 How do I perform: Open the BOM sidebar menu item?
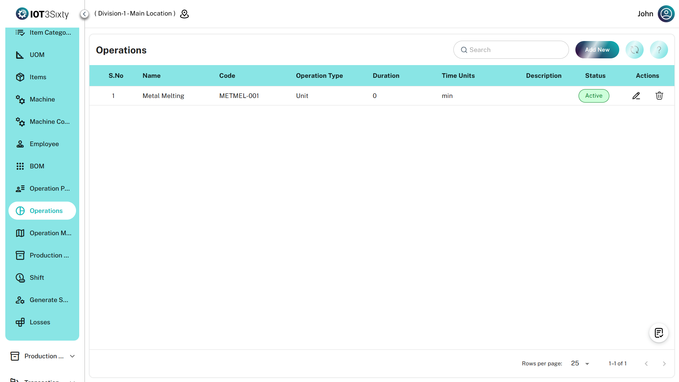pos(37,166)
